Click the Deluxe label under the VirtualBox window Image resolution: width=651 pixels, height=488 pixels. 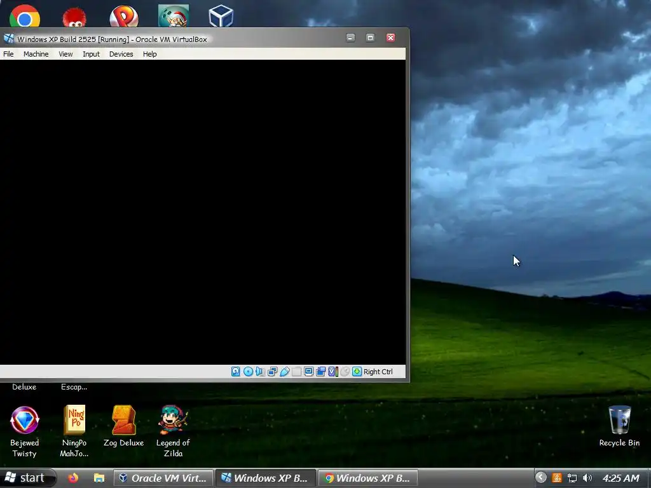pos(24,387)
